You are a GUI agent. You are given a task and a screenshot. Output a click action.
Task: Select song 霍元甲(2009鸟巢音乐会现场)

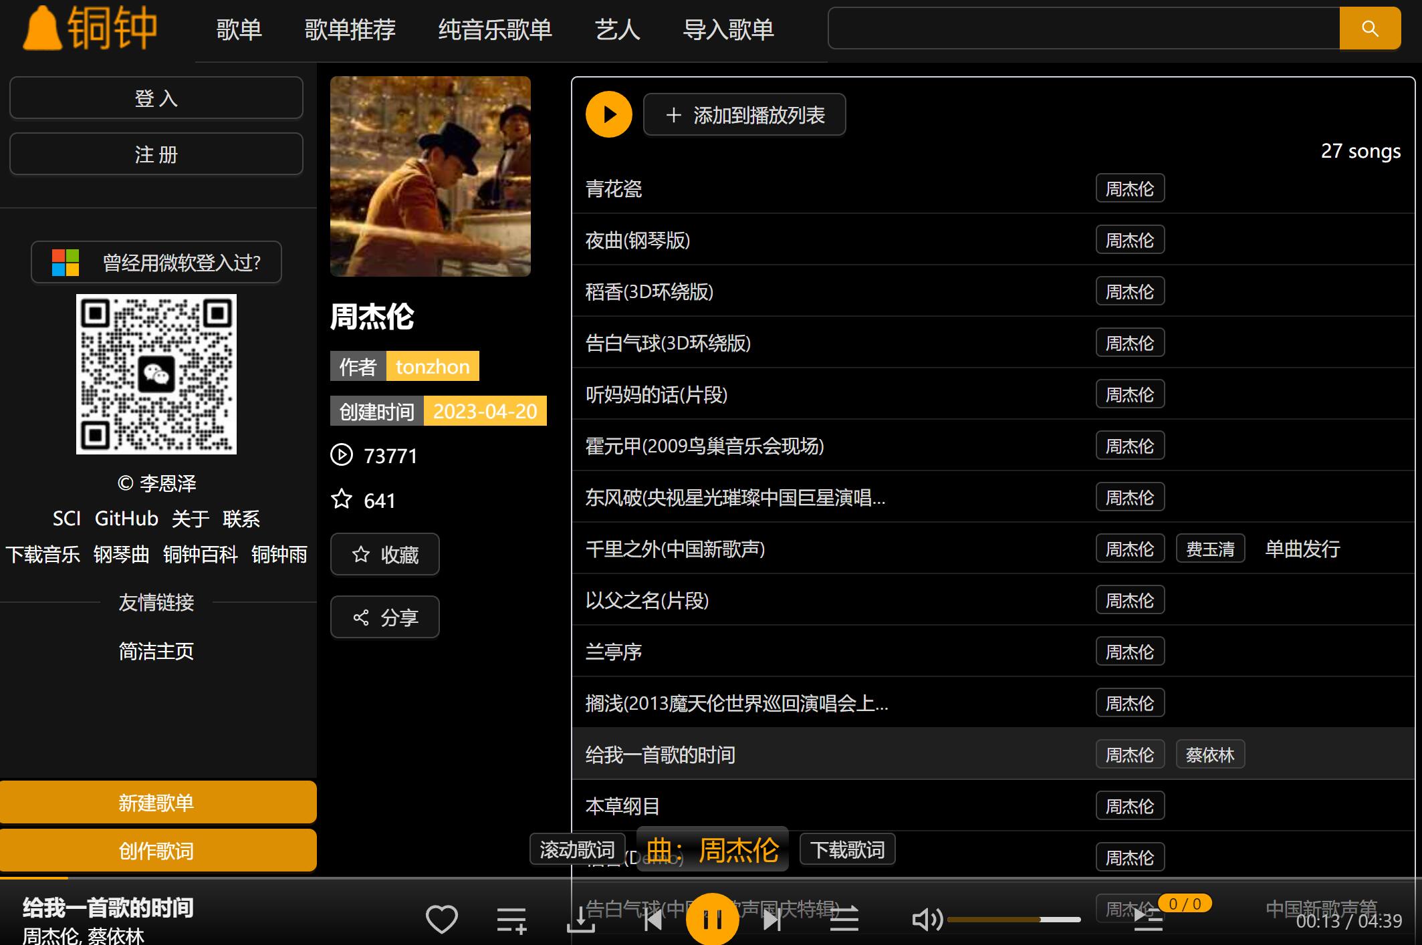(705, 446)
